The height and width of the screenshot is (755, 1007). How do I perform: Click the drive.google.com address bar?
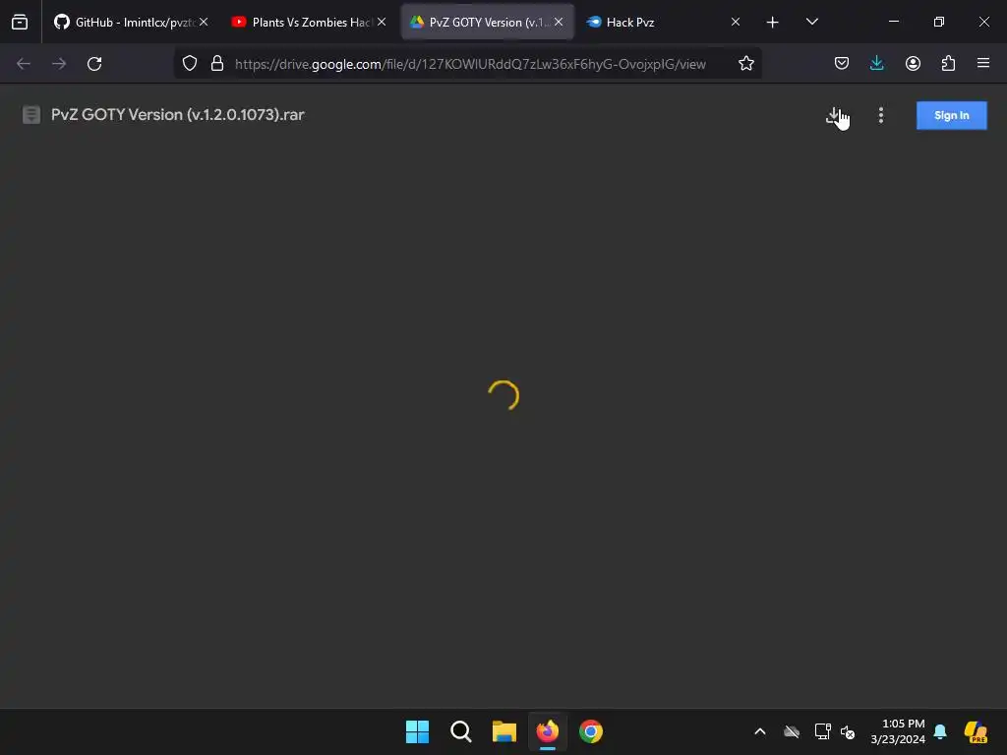click(470, 64)
